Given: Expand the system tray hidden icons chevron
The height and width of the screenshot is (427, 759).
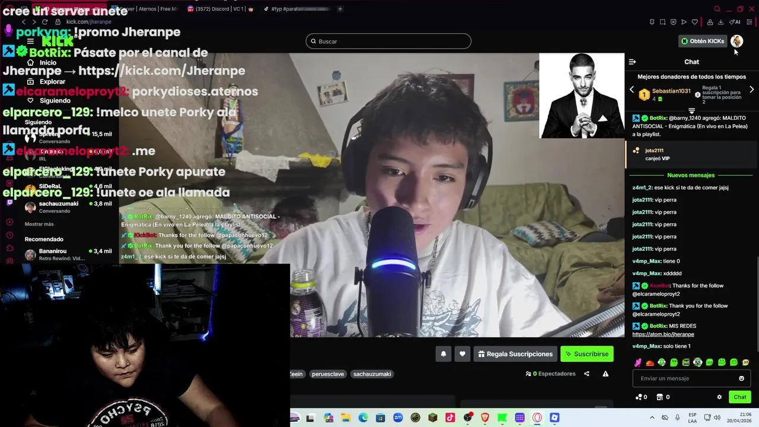Looking at the screenshot, I should pos(652,418).
